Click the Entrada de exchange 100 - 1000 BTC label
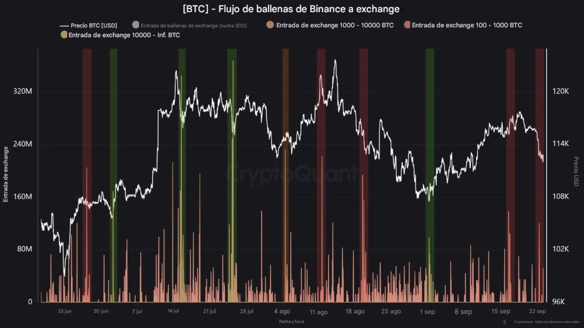The image size is (584, 328). (x=467, y=25)
